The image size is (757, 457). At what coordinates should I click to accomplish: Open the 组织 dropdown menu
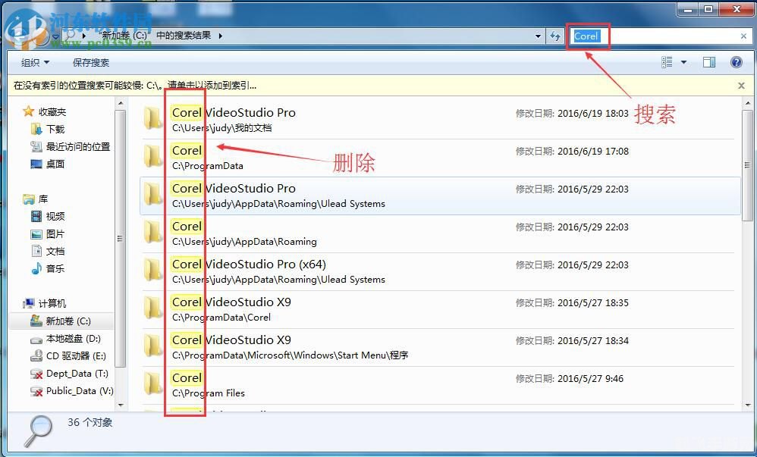click(x=35, y=62)
